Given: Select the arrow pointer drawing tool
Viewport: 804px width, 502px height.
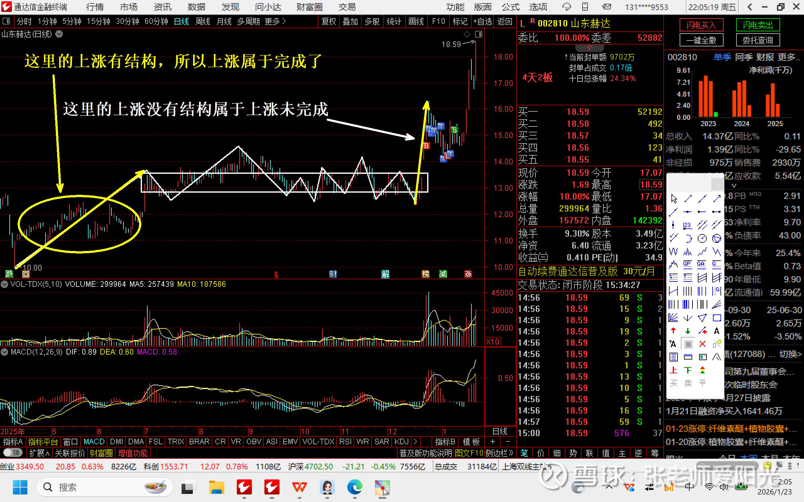Looking at the screenshot, I should pos(674,199).
